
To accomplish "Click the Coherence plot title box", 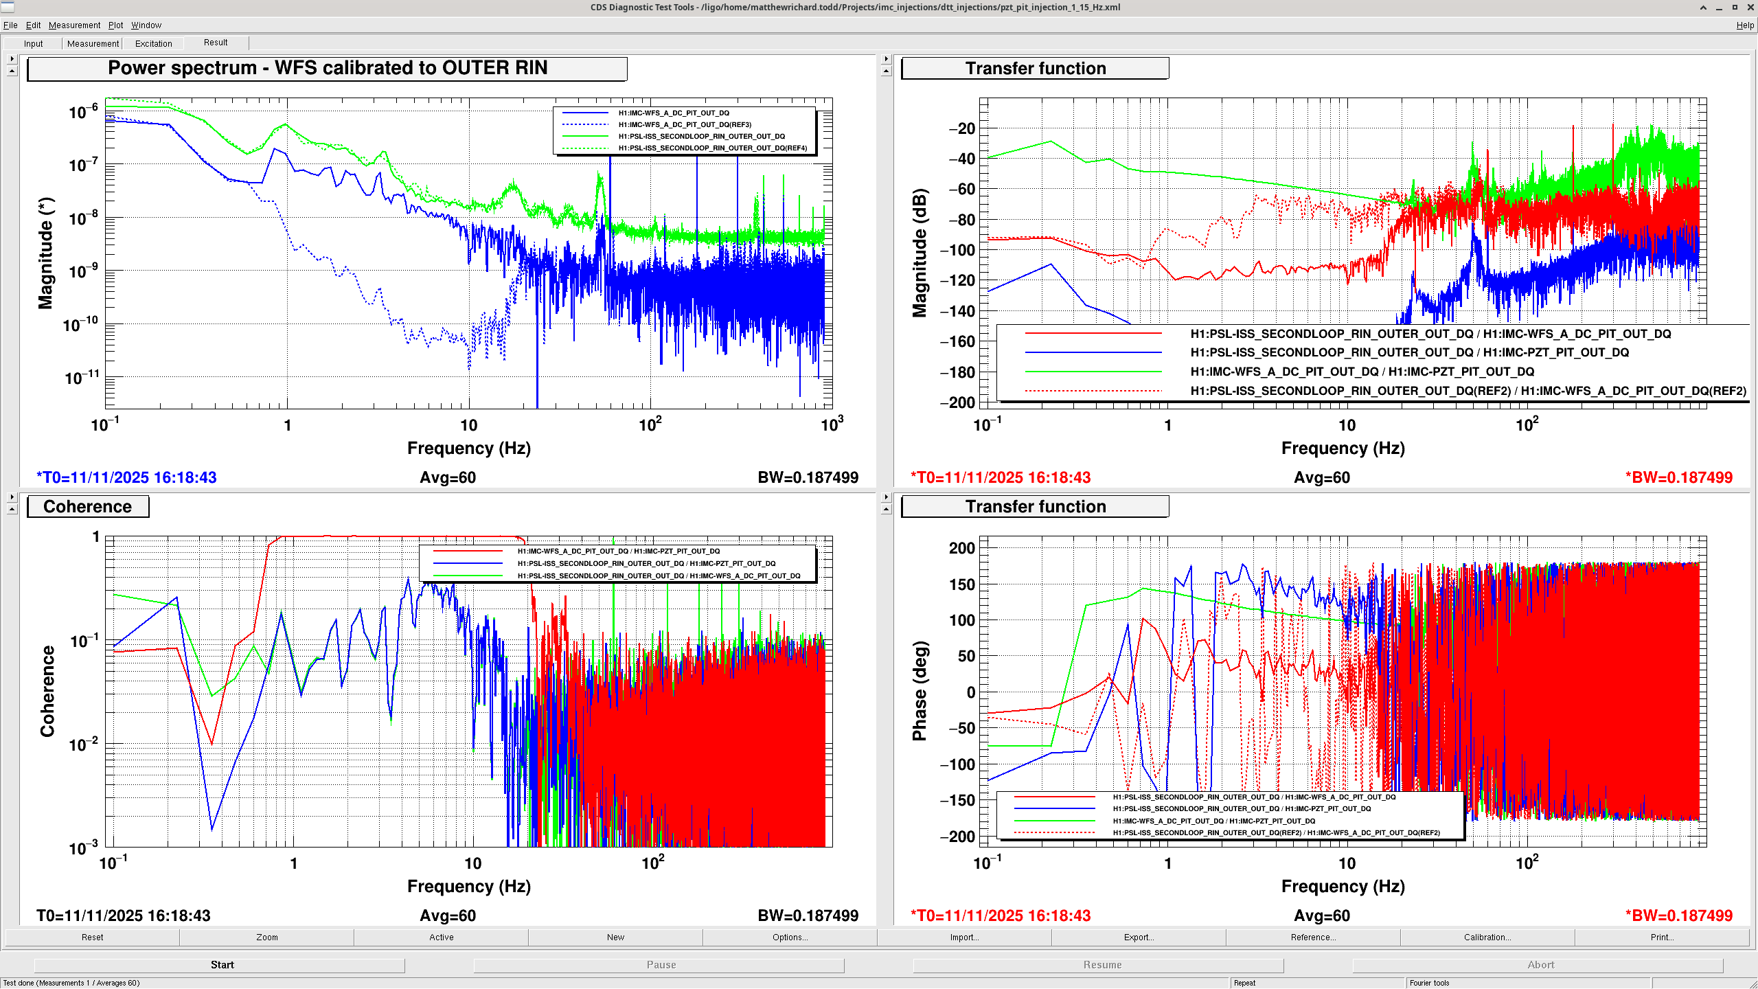I will click(88, 507).
